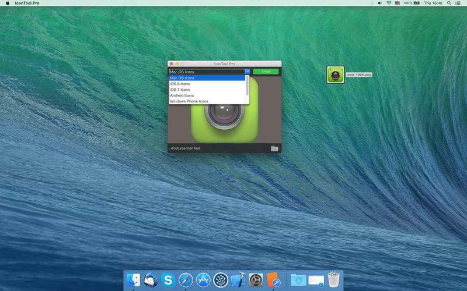Open Notification Center icon

pyautogui.click(x=458, y=3)
